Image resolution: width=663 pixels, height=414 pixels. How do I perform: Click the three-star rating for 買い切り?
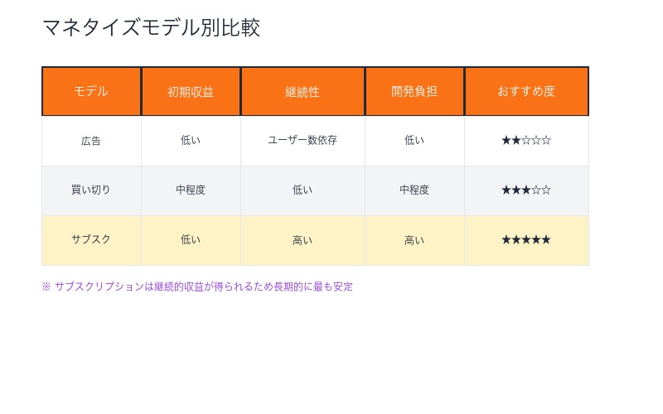[526, 190]
